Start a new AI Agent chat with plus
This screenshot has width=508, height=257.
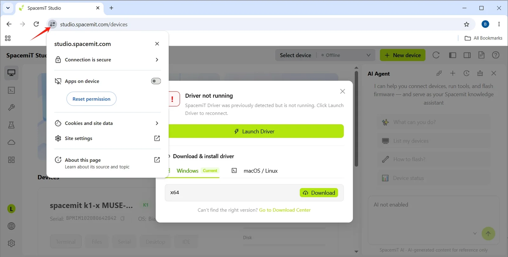[x=453, y=73]
